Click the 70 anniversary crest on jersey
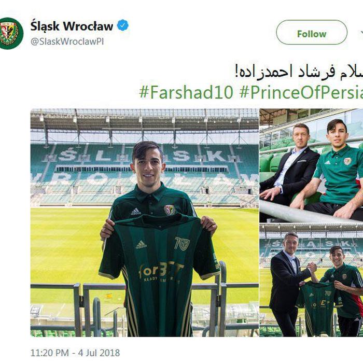The height and width of the screenshot is (363, 363). (182, 244)
